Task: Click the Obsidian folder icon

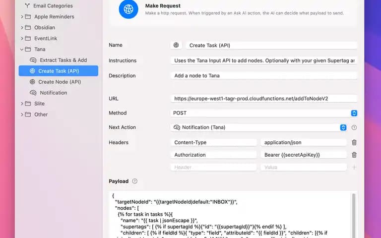Action: tap(28, 27)
